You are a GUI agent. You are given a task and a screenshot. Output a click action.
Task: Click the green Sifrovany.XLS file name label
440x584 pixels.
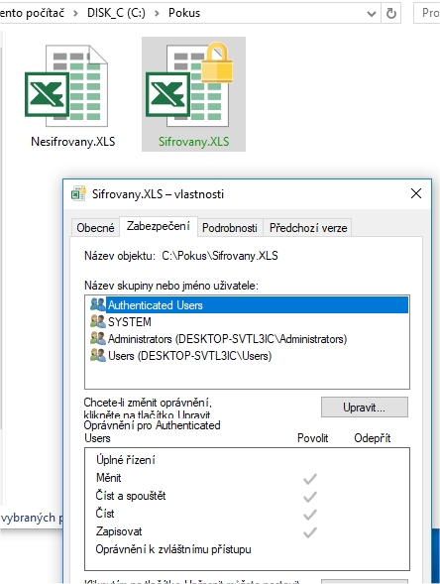pyautogui.click(x=193, y=142)
